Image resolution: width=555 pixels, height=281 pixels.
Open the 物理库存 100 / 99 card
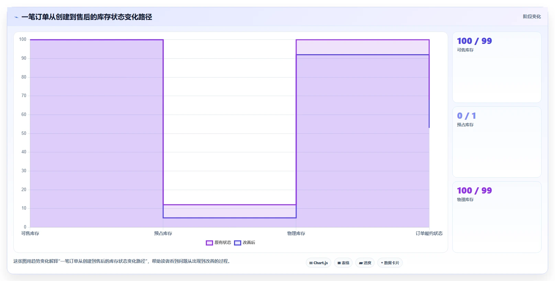[497, 217]
